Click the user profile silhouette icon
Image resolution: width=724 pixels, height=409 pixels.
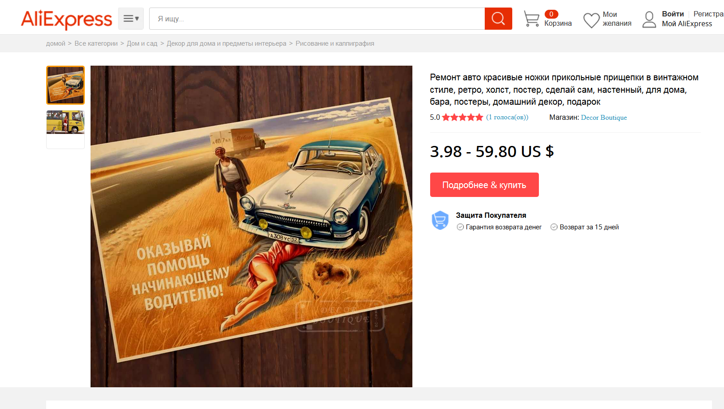click(x=649, y=20)
